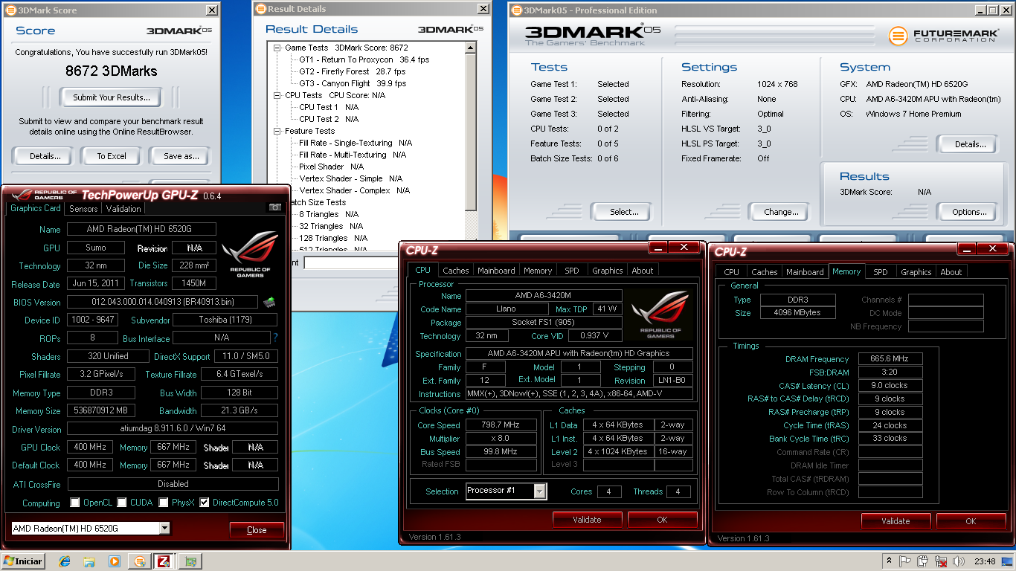
Task: Open Memory tab in left CPU-Z window
Action: [x=537, y=271]
